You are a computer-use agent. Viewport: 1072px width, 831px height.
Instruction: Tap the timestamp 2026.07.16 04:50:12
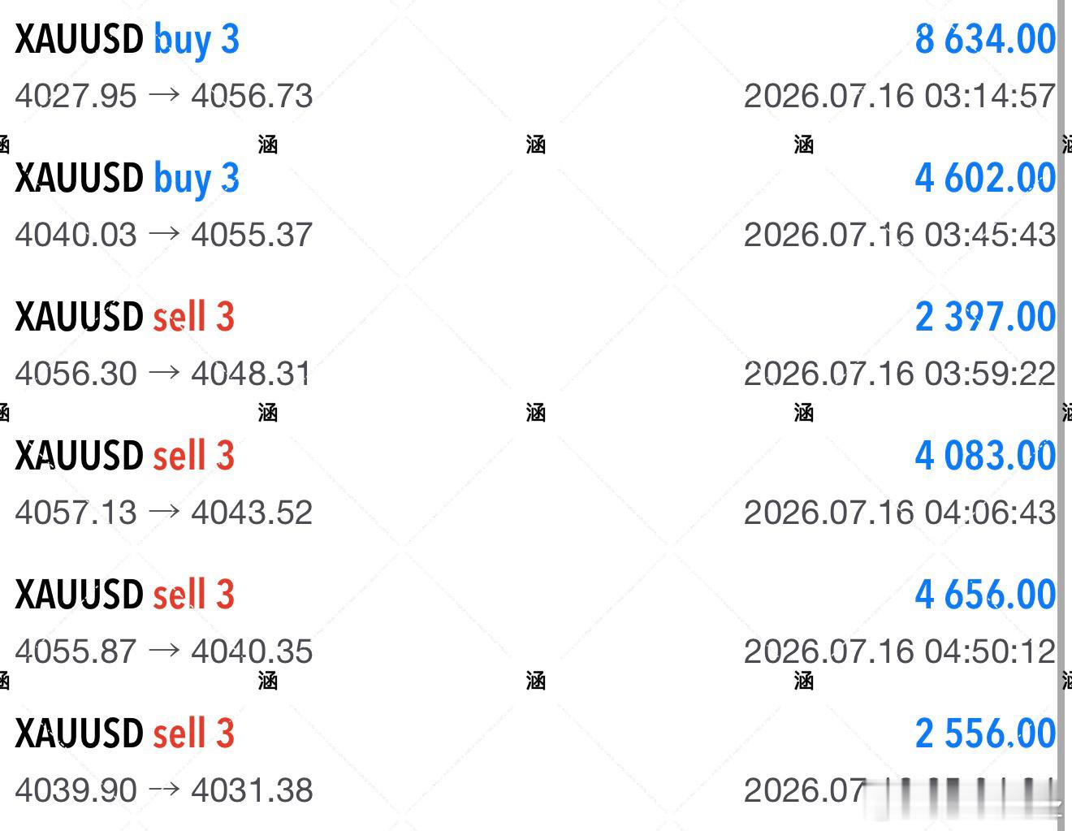(x=900, y=651)
